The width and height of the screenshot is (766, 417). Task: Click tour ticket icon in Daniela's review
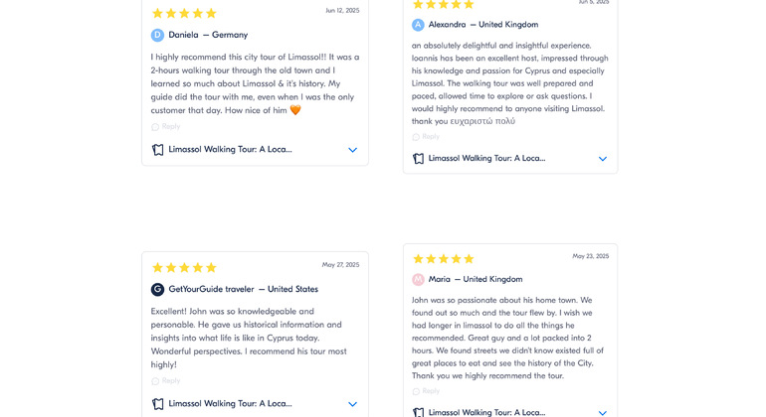[x=157, y=150]
